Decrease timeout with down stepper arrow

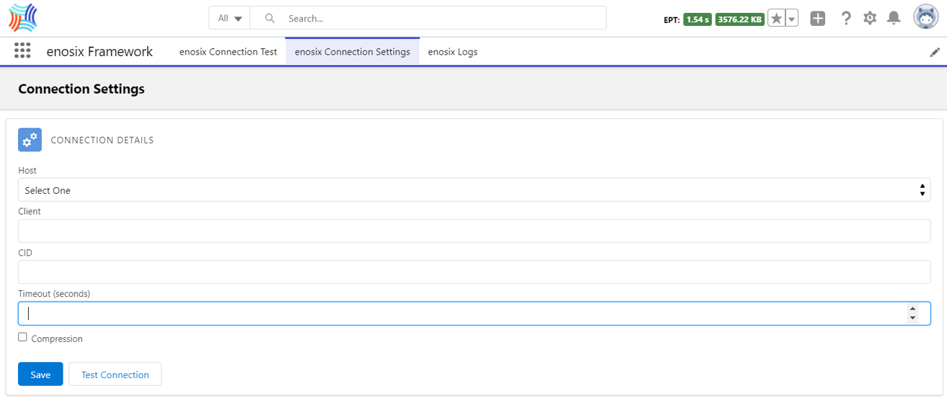[x=912, y=318]
